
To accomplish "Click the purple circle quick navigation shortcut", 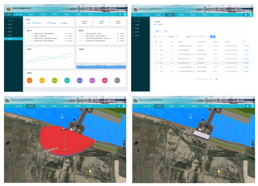I will [x=92, y=81].
